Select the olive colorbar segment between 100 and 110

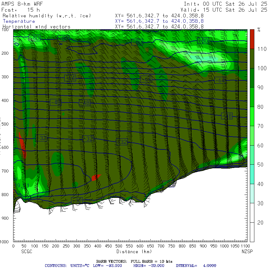252,59
